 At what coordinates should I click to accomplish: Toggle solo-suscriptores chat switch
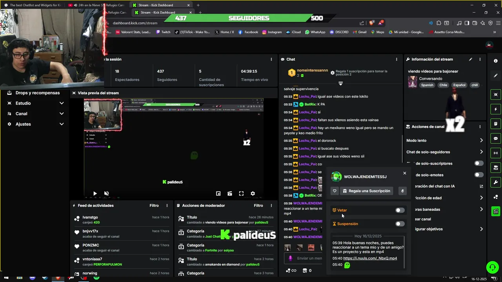click(x=479, y=163)
